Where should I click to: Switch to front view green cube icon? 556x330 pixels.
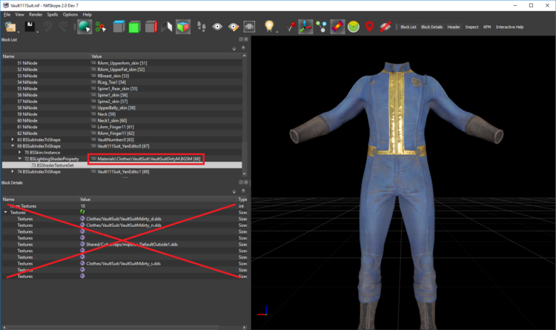134,27
